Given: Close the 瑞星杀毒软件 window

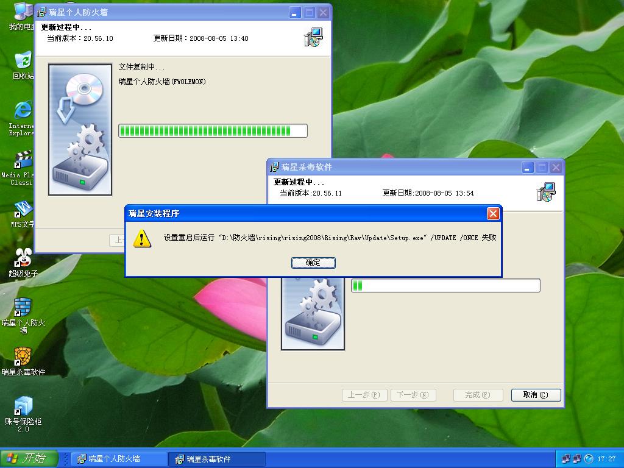Looking at the screenshot, I should pos(556,168).
